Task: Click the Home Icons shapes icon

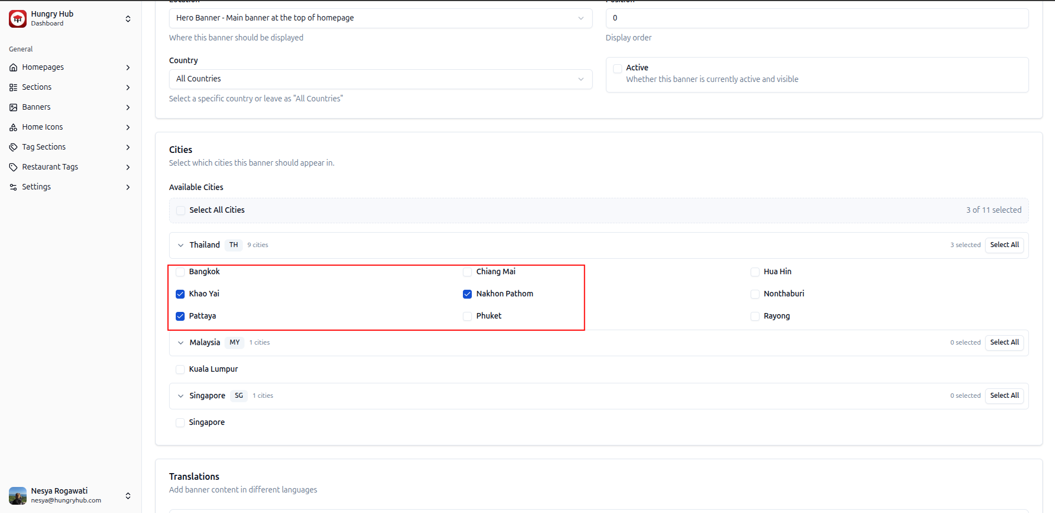Action: [x=13, y=127]
